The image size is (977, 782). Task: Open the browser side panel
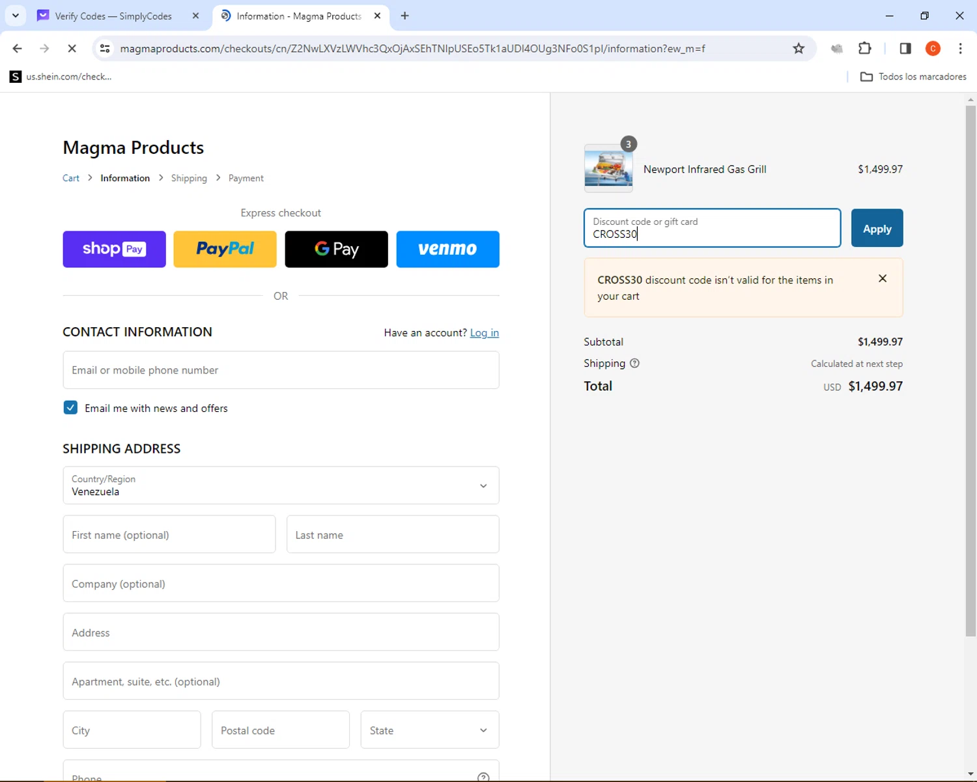point(905,48)
